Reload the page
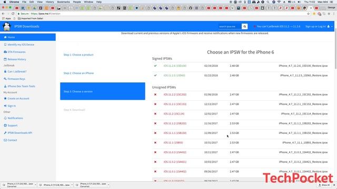Image resolution: width=337 pixels, height=189 pixels. coord(13,14)
